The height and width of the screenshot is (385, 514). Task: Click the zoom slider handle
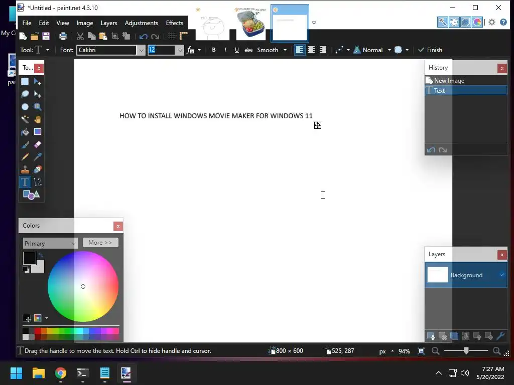point(466,351)
